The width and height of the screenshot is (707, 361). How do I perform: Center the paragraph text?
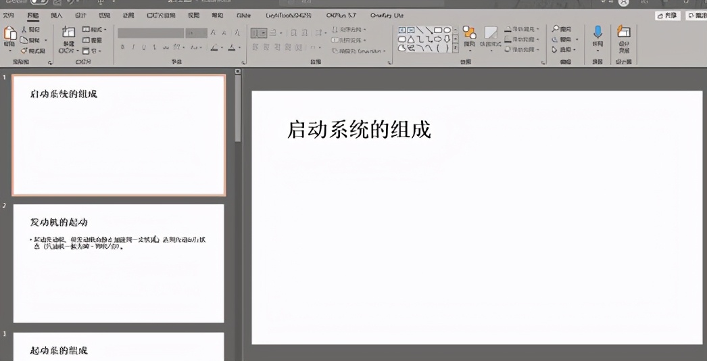266,47
